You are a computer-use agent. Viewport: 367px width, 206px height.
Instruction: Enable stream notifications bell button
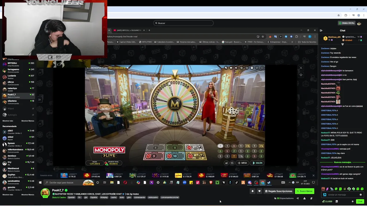pyautogui.click(x=253, y=191)
